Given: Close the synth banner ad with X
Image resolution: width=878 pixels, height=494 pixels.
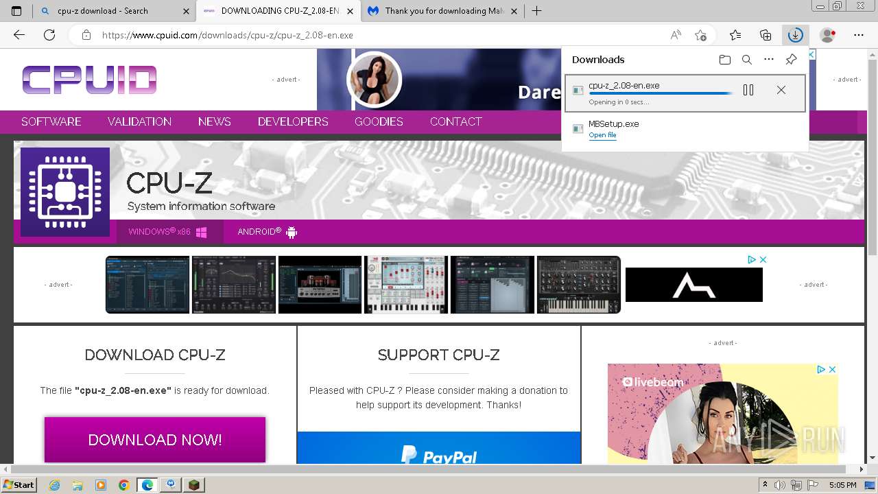Looking at the screenshot, I should (763, 259).
